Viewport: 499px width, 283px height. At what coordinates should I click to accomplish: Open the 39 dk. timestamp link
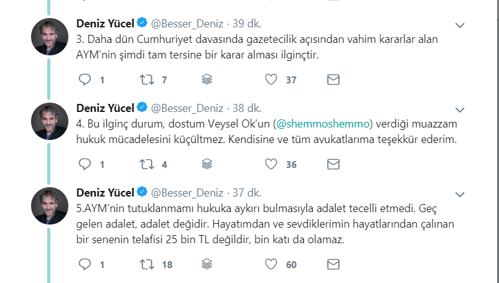[247, 24]
